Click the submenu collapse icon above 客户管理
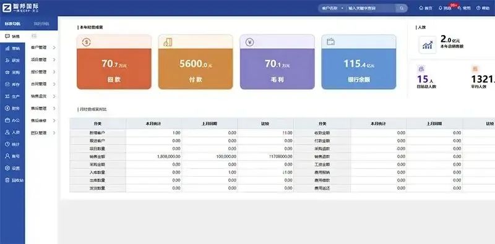Screen dimensions: 495x244 point(34,36)
